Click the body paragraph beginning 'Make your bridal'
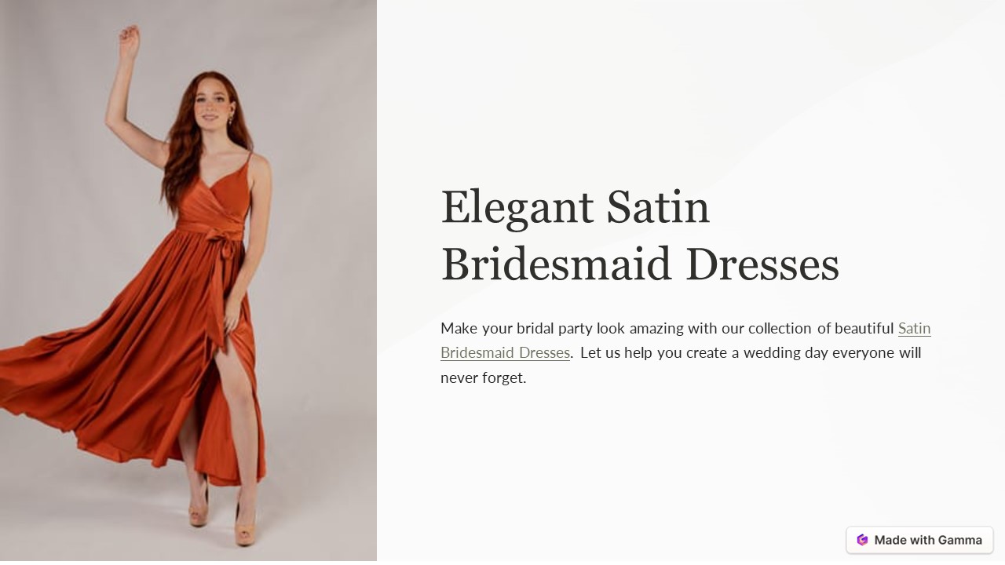The image size is (1005, 565). (x=685, y=352)
